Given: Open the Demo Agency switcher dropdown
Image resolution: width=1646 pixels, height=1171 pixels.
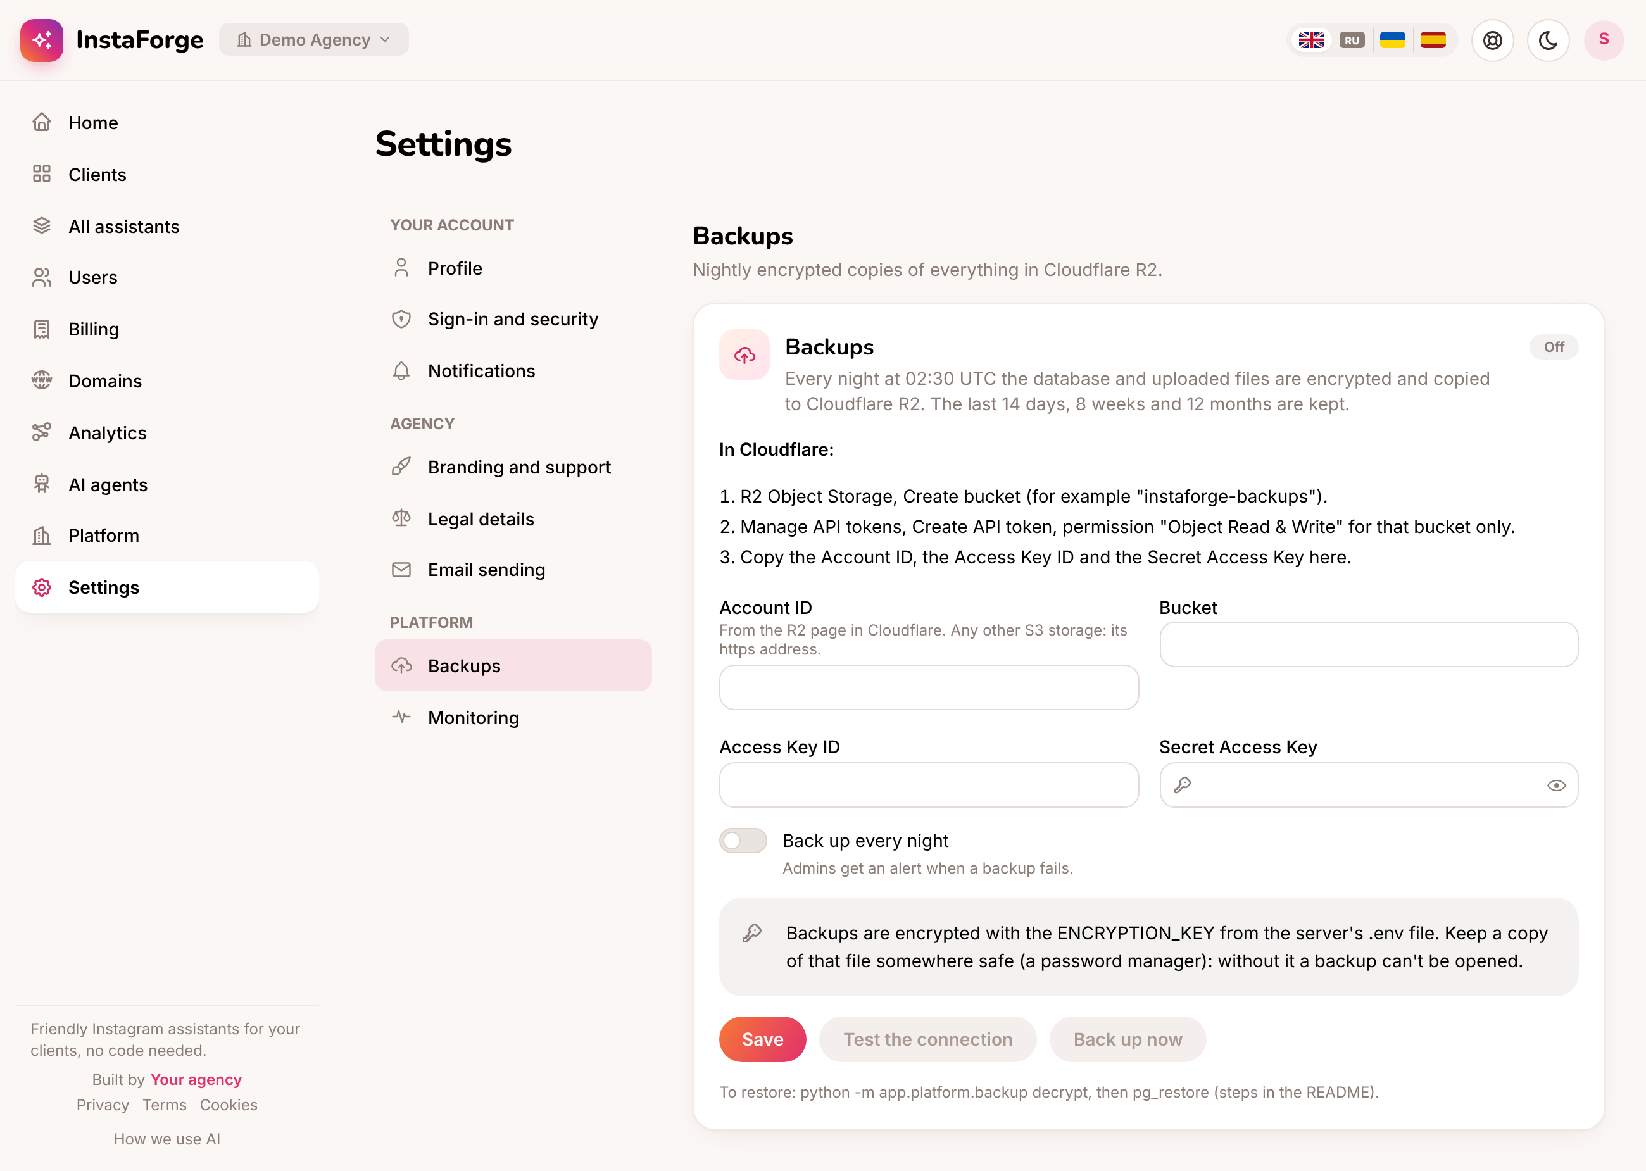Looking at the screenshot, I should [313, 40].
